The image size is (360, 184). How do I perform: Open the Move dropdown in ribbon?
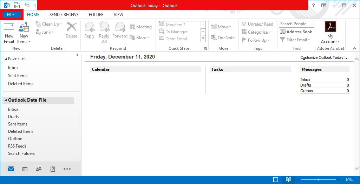[221, 27]
